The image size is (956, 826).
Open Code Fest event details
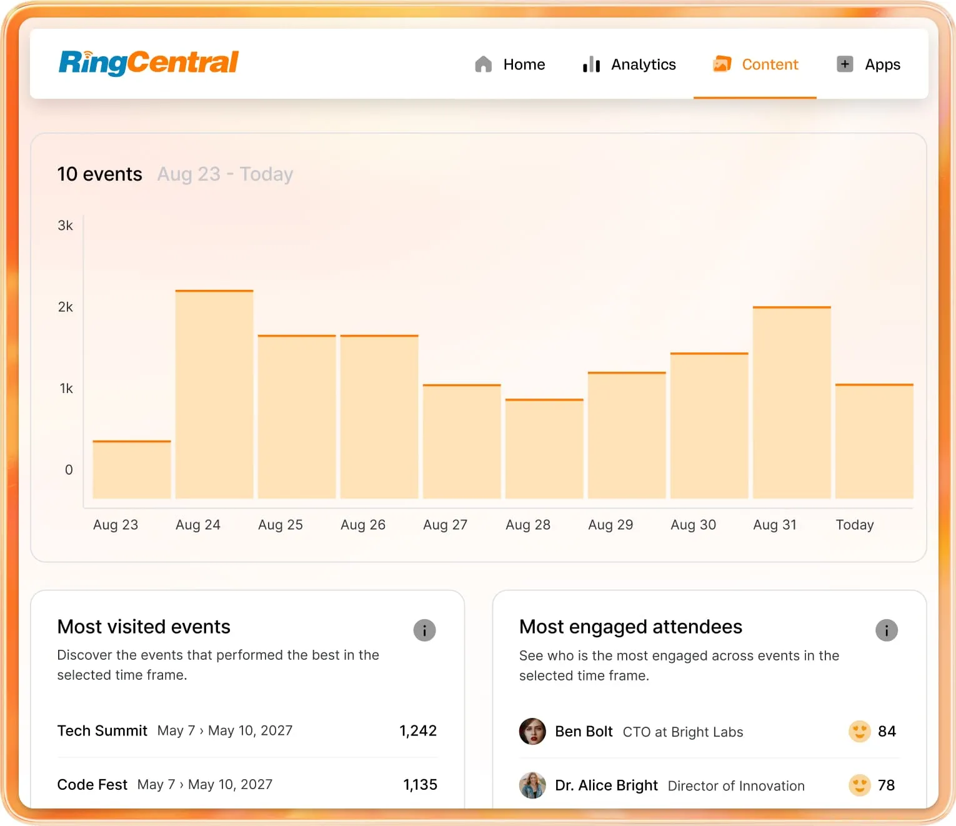tap(92, 784)
